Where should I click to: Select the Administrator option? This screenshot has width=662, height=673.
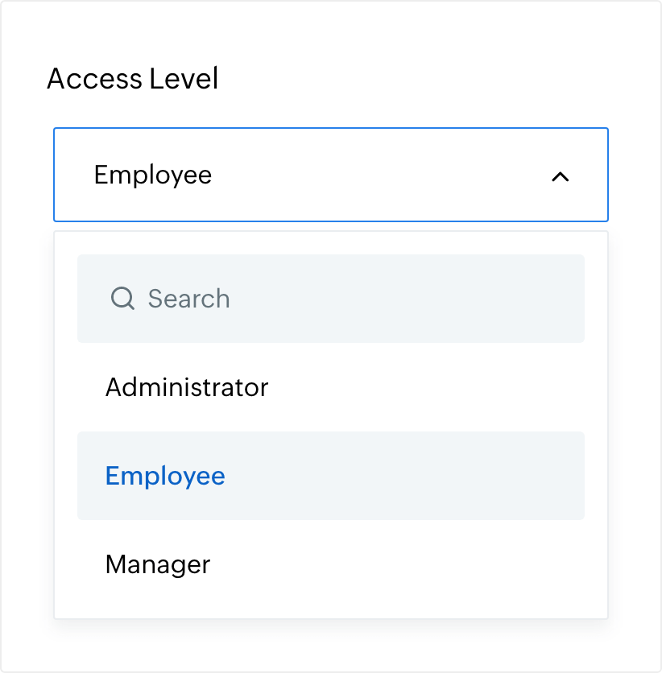pos(187,387)
